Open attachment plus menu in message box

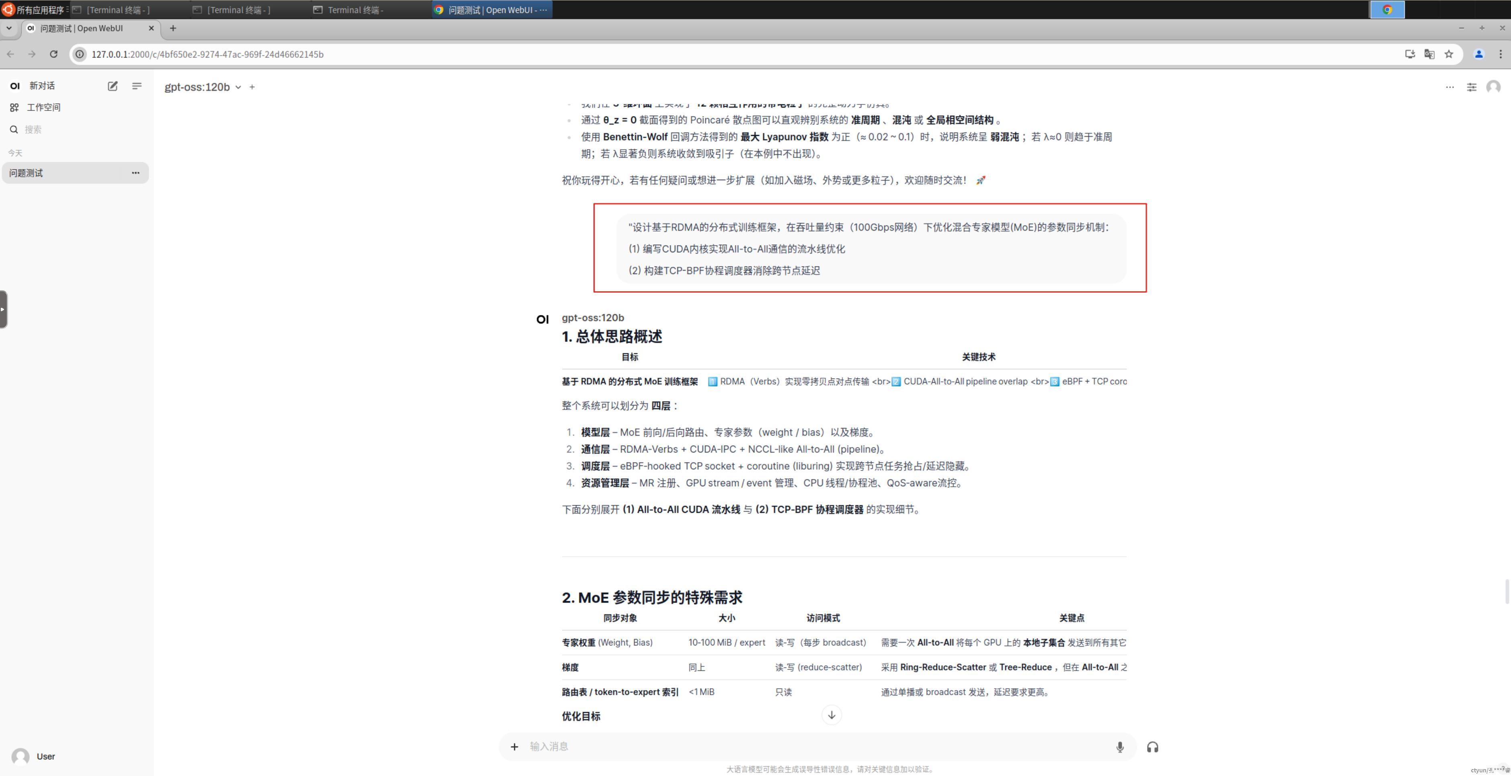coord(514,747)
